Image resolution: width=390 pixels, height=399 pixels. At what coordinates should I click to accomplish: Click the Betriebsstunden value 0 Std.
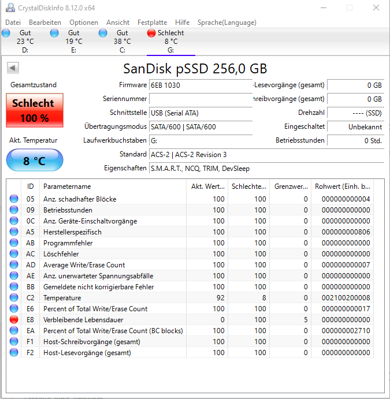pyautogui.click(x=356, y=140)
